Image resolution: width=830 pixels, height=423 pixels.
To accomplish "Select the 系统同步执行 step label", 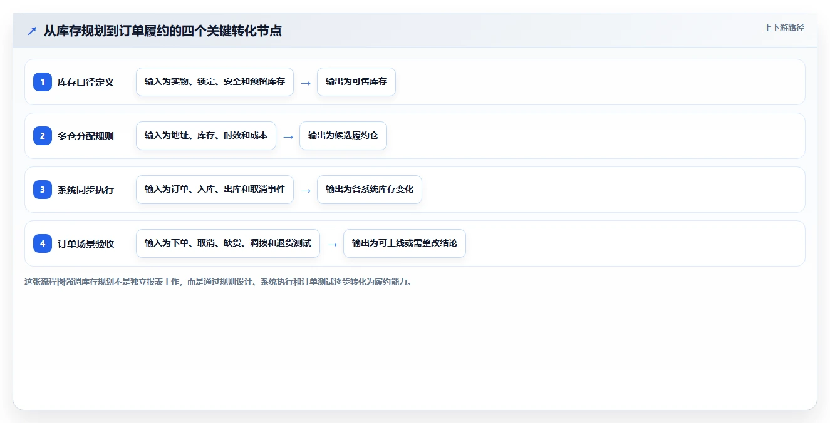I will click(86, 190).
